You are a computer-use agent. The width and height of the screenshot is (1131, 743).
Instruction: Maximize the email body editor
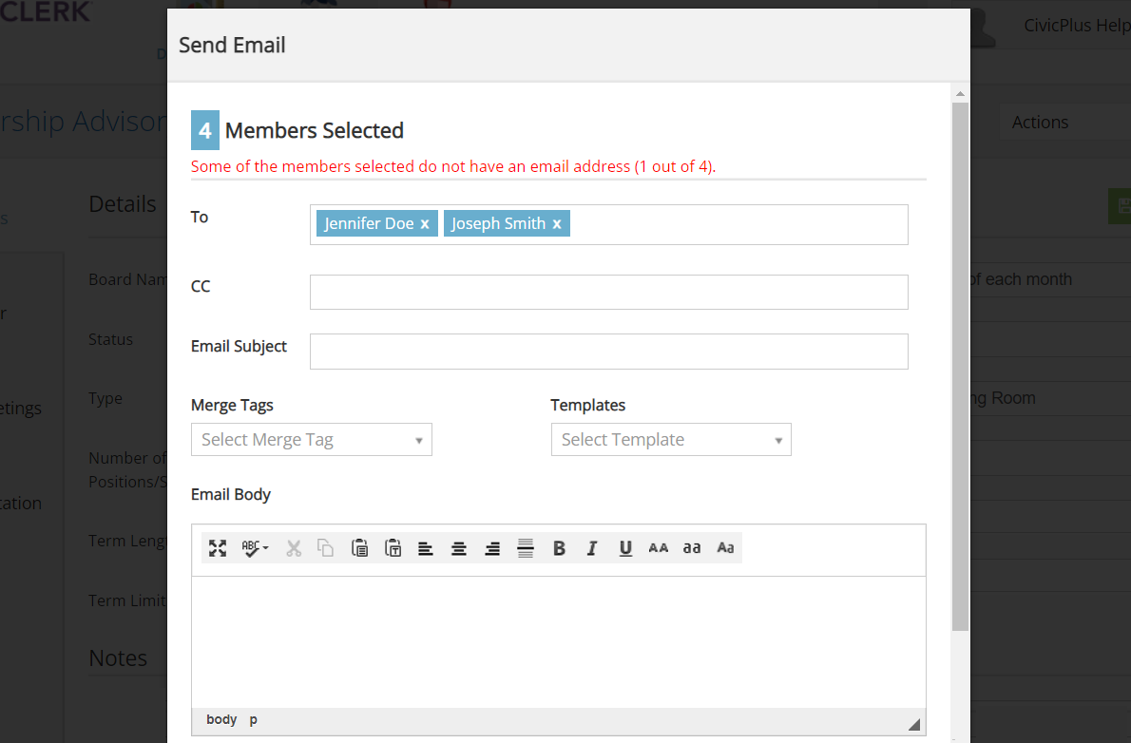(x=217, y=548)
